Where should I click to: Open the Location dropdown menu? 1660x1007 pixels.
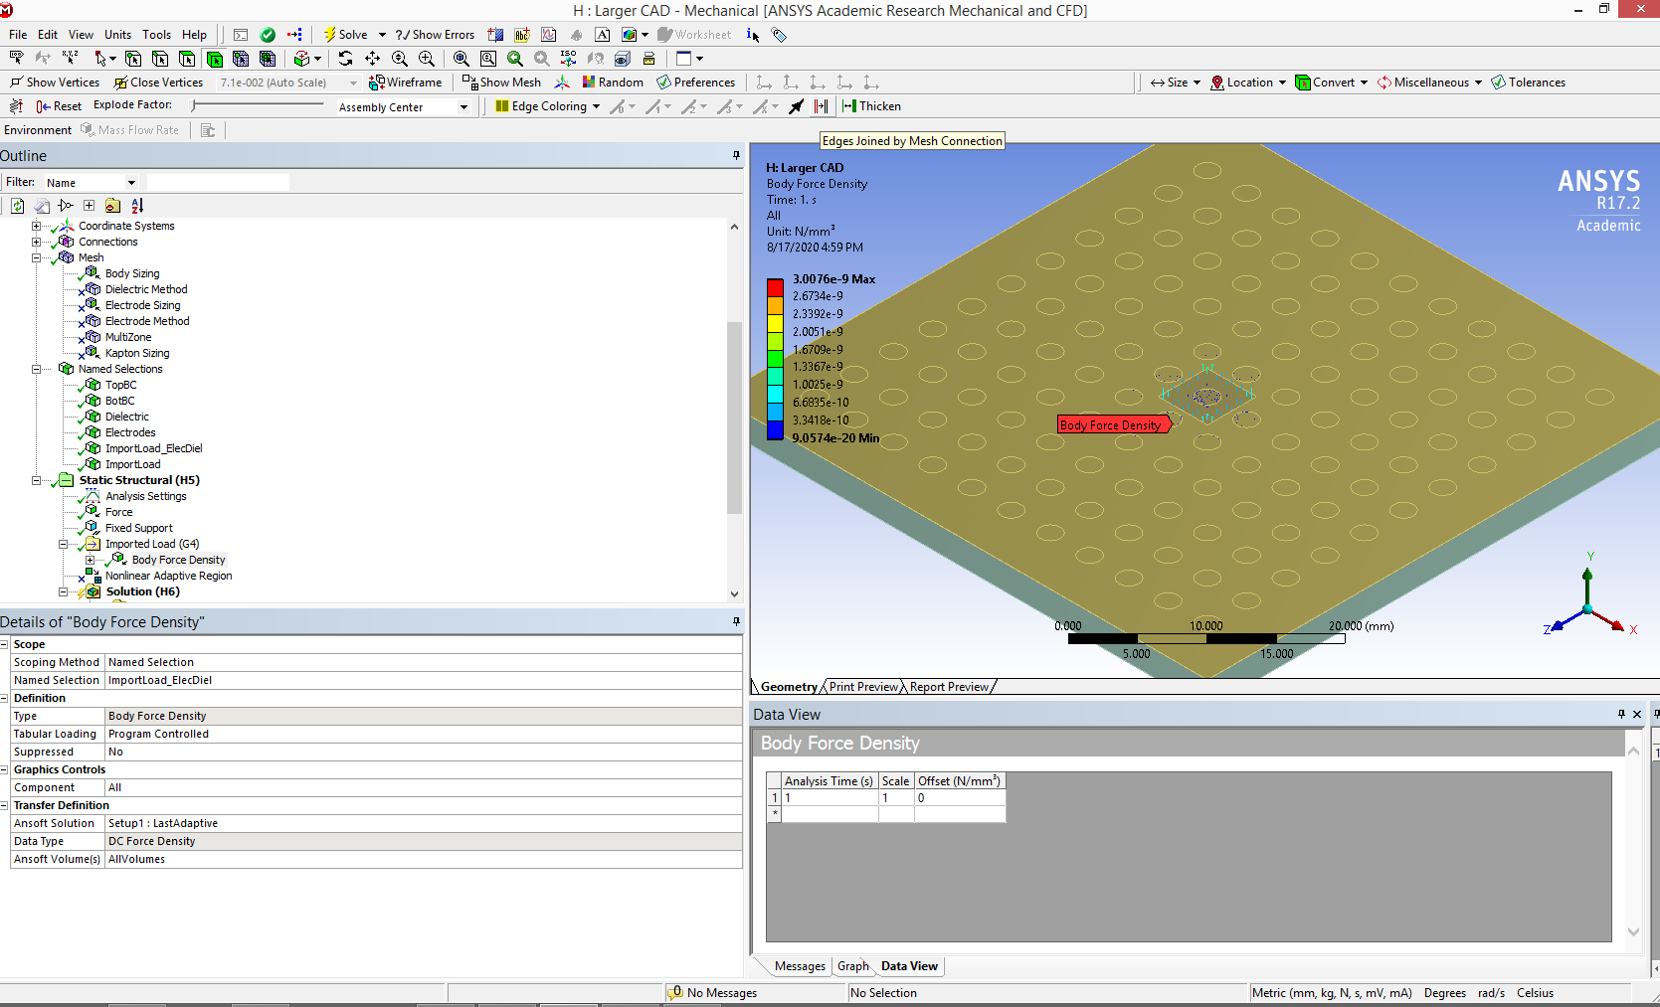(1248, 83)
